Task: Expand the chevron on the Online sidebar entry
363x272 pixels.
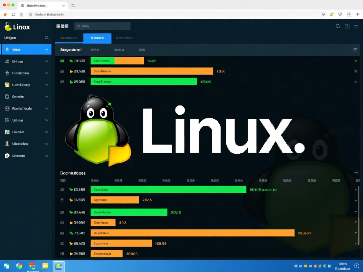Action: 46,61
